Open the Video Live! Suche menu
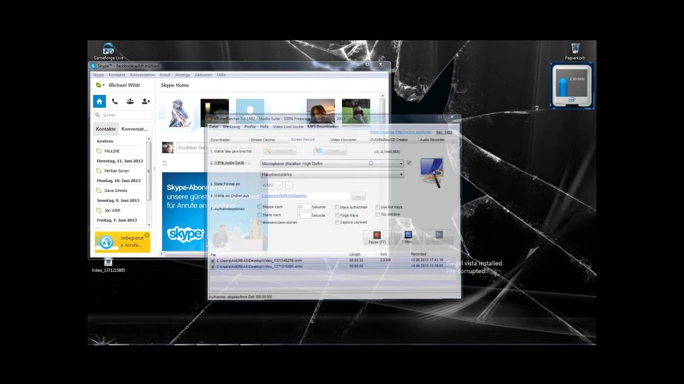 [x=288, y=126]
